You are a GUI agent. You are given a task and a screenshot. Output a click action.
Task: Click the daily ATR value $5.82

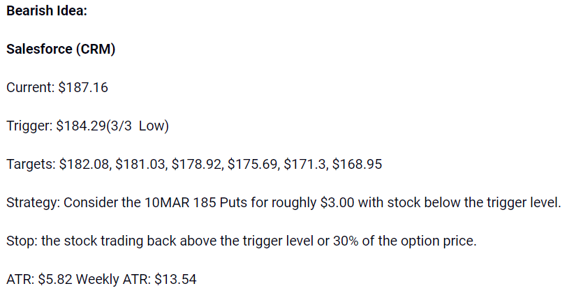(55, 279)
